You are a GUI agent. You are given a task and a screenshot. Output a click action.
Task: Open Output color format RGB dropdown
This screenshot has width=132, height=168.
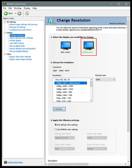point(65,148)
